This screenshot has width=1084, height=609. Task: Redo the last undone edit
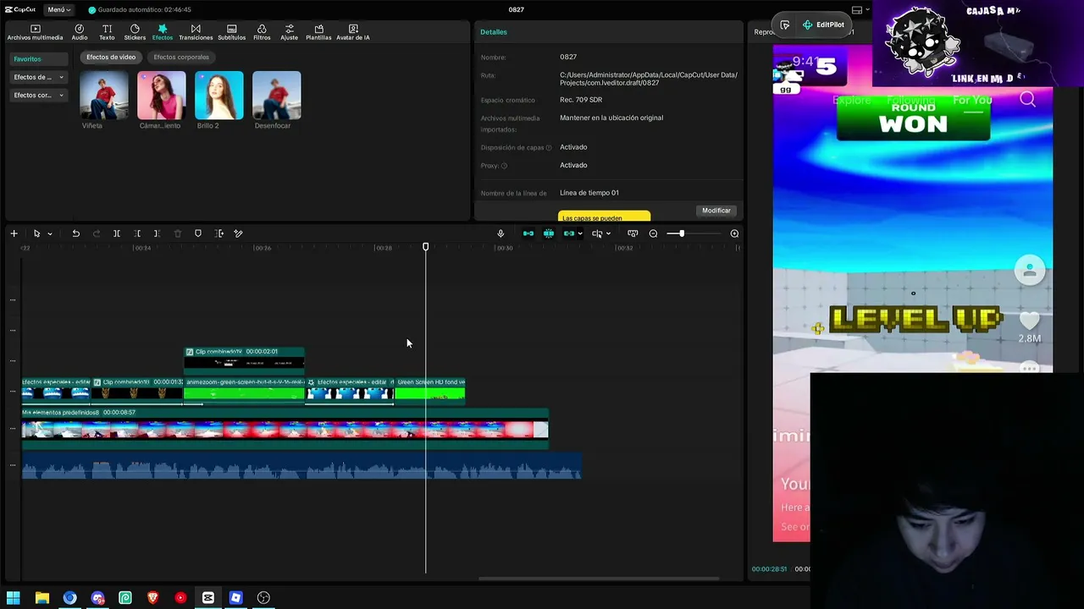pyautogui.click(x=96, y=233)
